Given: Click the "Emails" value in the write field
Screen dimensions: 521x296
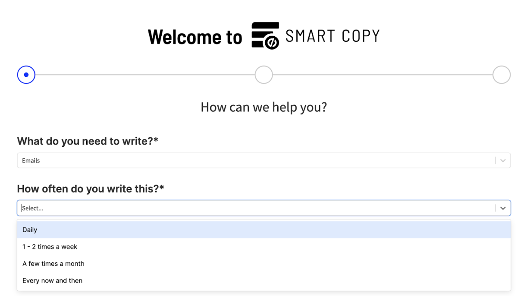Looking at the screenshot, I should click(31, 160).
